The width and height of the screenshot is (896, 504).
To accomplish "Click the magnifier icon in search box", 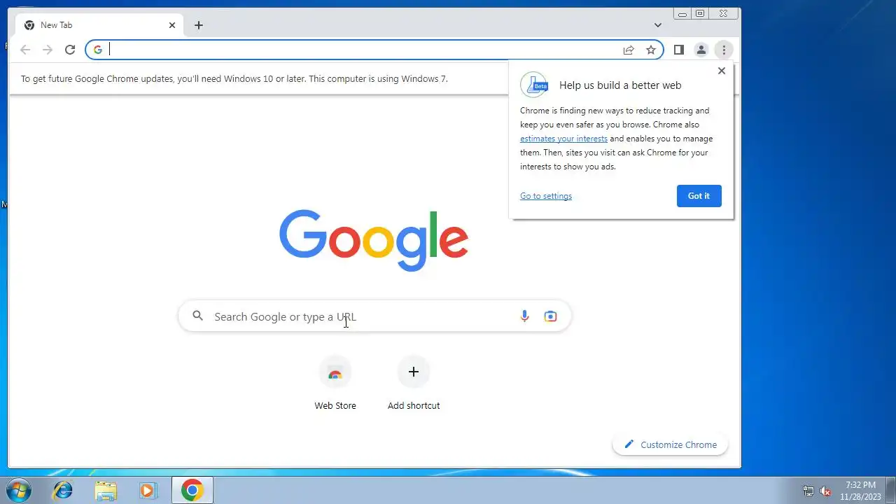I will coord(198,316).
